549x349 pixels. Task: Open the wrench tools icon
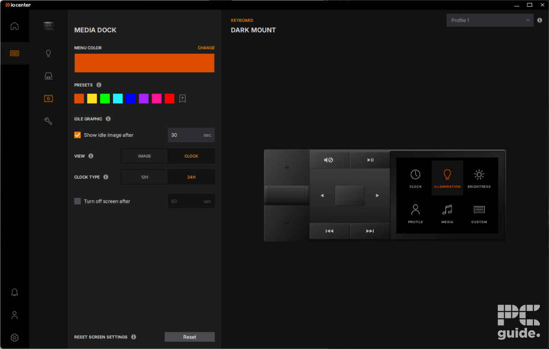(48, 121)
